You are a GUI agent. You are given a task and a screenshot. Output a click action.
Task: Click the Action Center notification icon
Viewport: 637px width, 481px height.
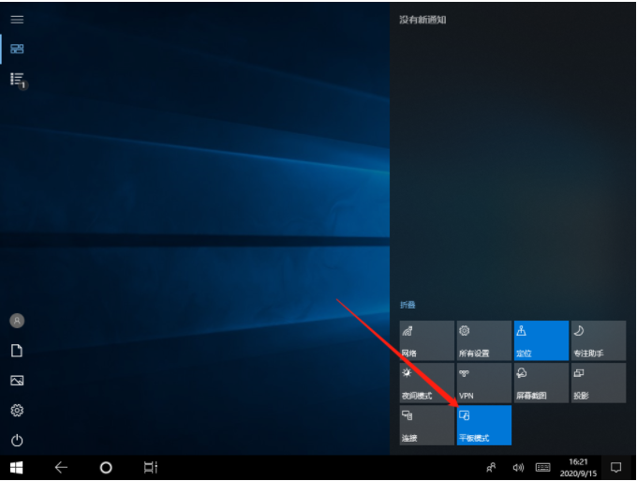point(616,468)
